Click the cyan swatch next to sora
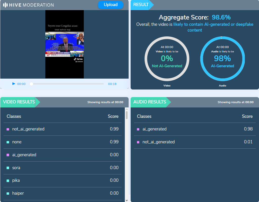The height and width of the screenshot is (202, 259). coord(8,168)
